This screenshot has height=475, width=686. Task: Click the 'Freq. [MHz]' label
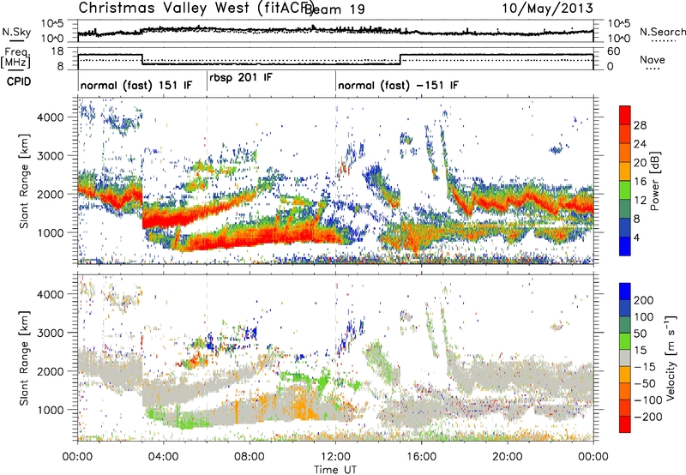point(15,57)
